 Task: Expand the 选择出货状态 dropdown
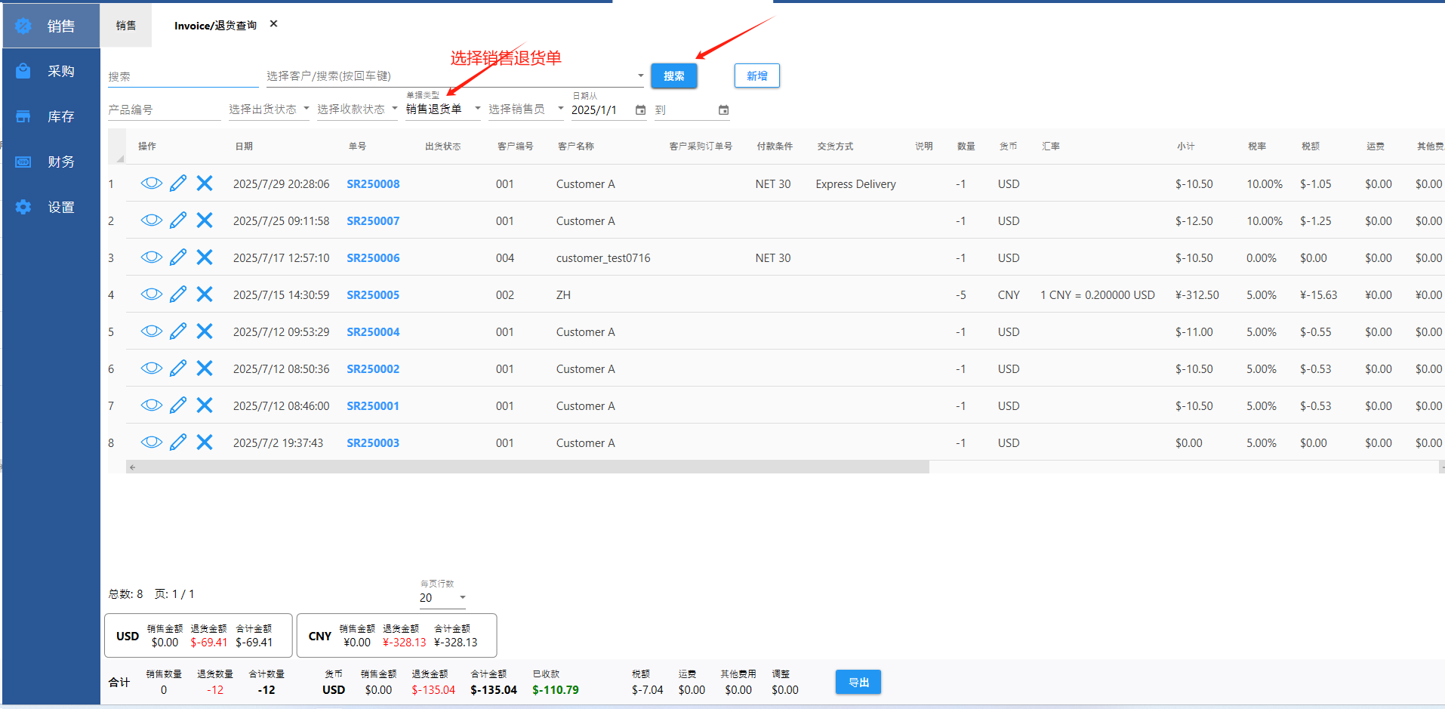[269, 109]
